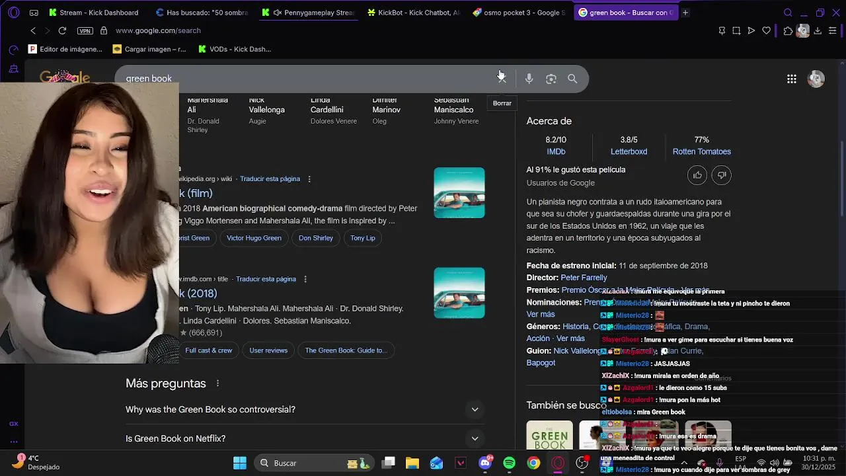This screenshot has height=476, width=846.
Task: Click the heart bookmark icon in address bar
Action: [x=766, y=30]
